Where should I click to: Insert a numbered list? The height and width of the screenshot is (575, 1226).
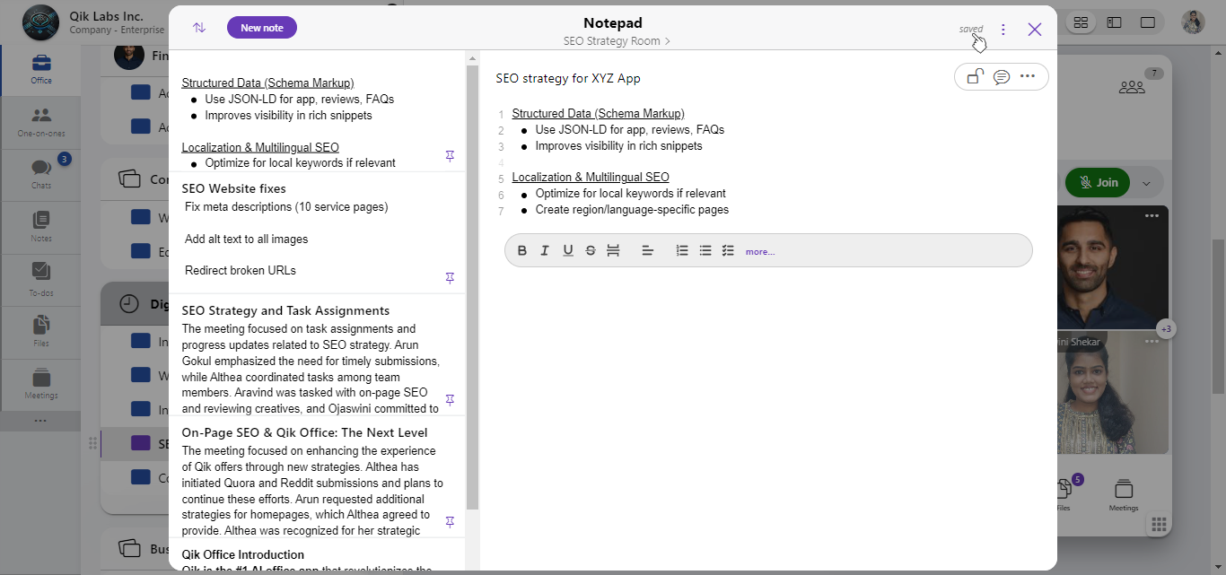coord(682,251)
